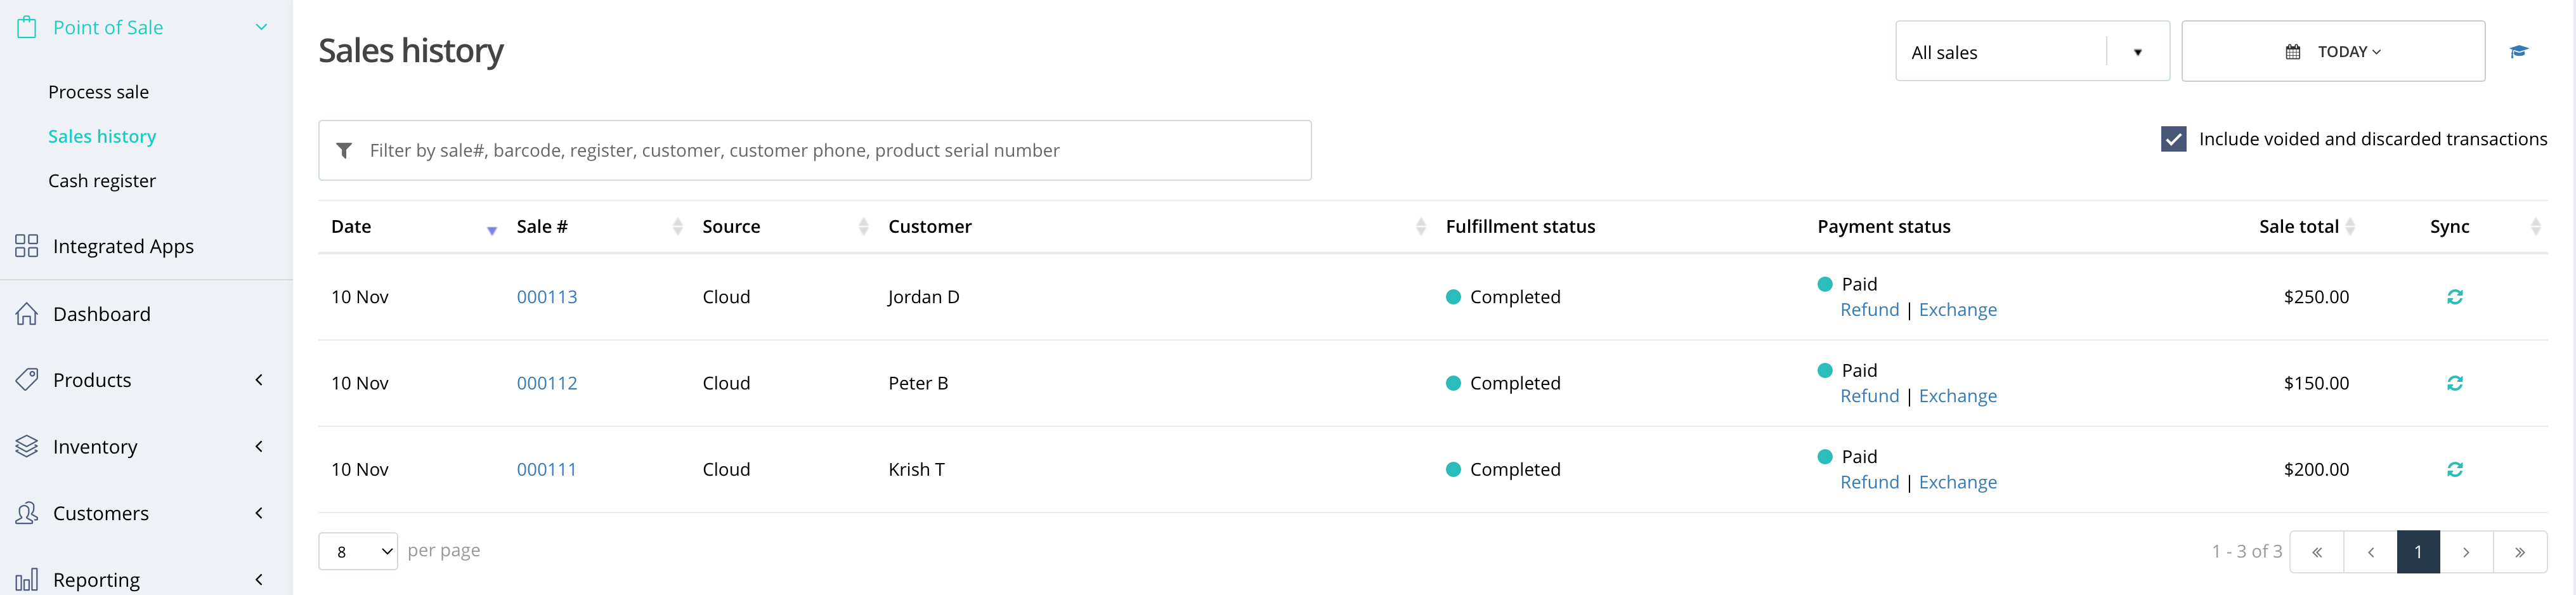Click the filter funnel icon
This screenshot has width=2576, height=595.
coord(344,151)
